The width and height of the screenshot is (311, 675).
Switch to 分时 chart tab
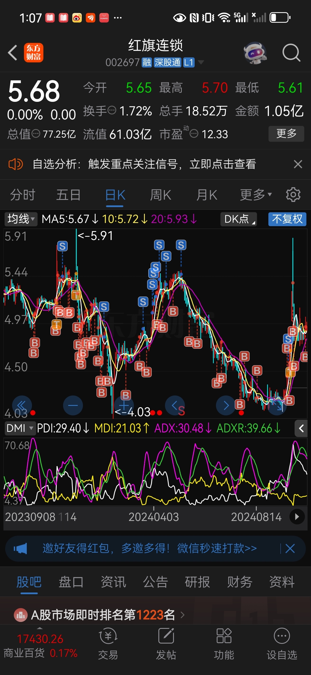(22, 195)
